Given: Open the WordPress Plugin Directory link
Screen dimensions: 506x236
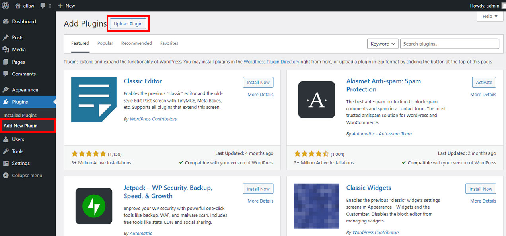Looking at the screenshot, I should pos(271,62).
